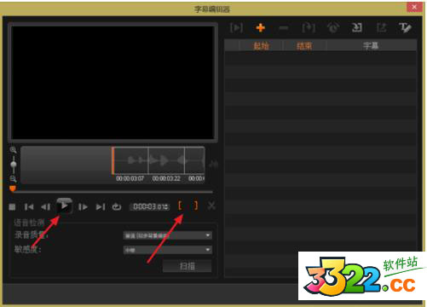The width and height of the screenshot is (427, 307).
Task: Click the minus delete subtitle icon
Action: (x=284, y=28)
